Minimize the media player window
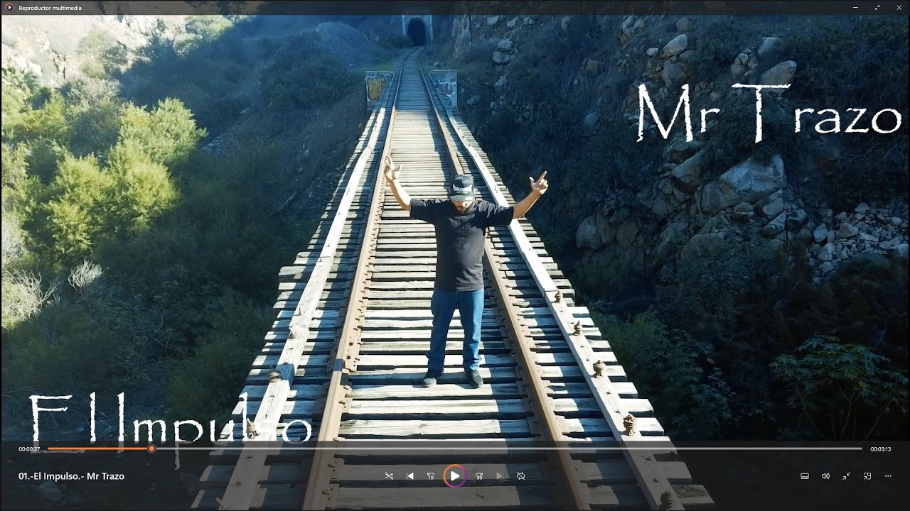 click(x=855, y=7)
